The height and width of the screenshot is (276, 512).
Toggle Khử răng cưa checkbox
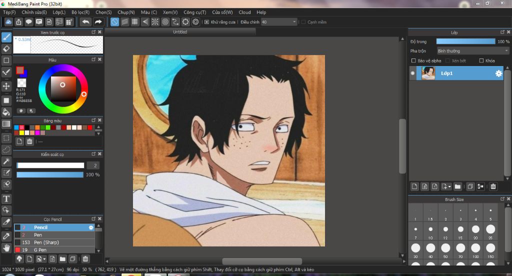(206, 22)
